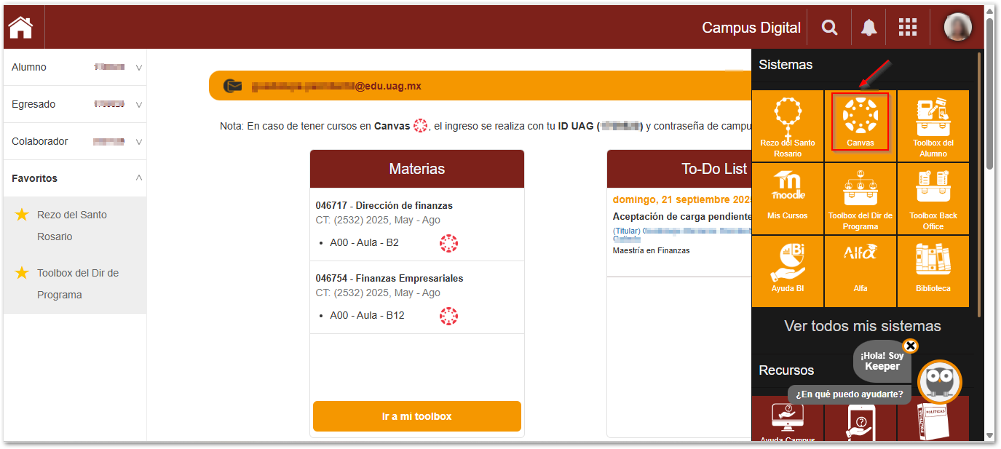Click the Recursos heading
This screenshot has width=1001, height=449.
point(786,370)
